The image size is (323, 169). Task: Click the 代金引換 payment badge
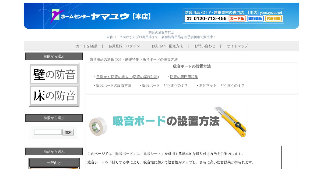point(273,19)
